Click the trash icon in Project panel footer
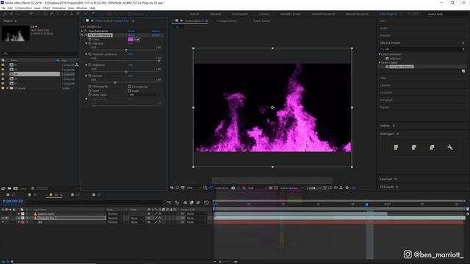Image resolution: width=470 pixels, height=264 pixels. click(x=32, y=188)
